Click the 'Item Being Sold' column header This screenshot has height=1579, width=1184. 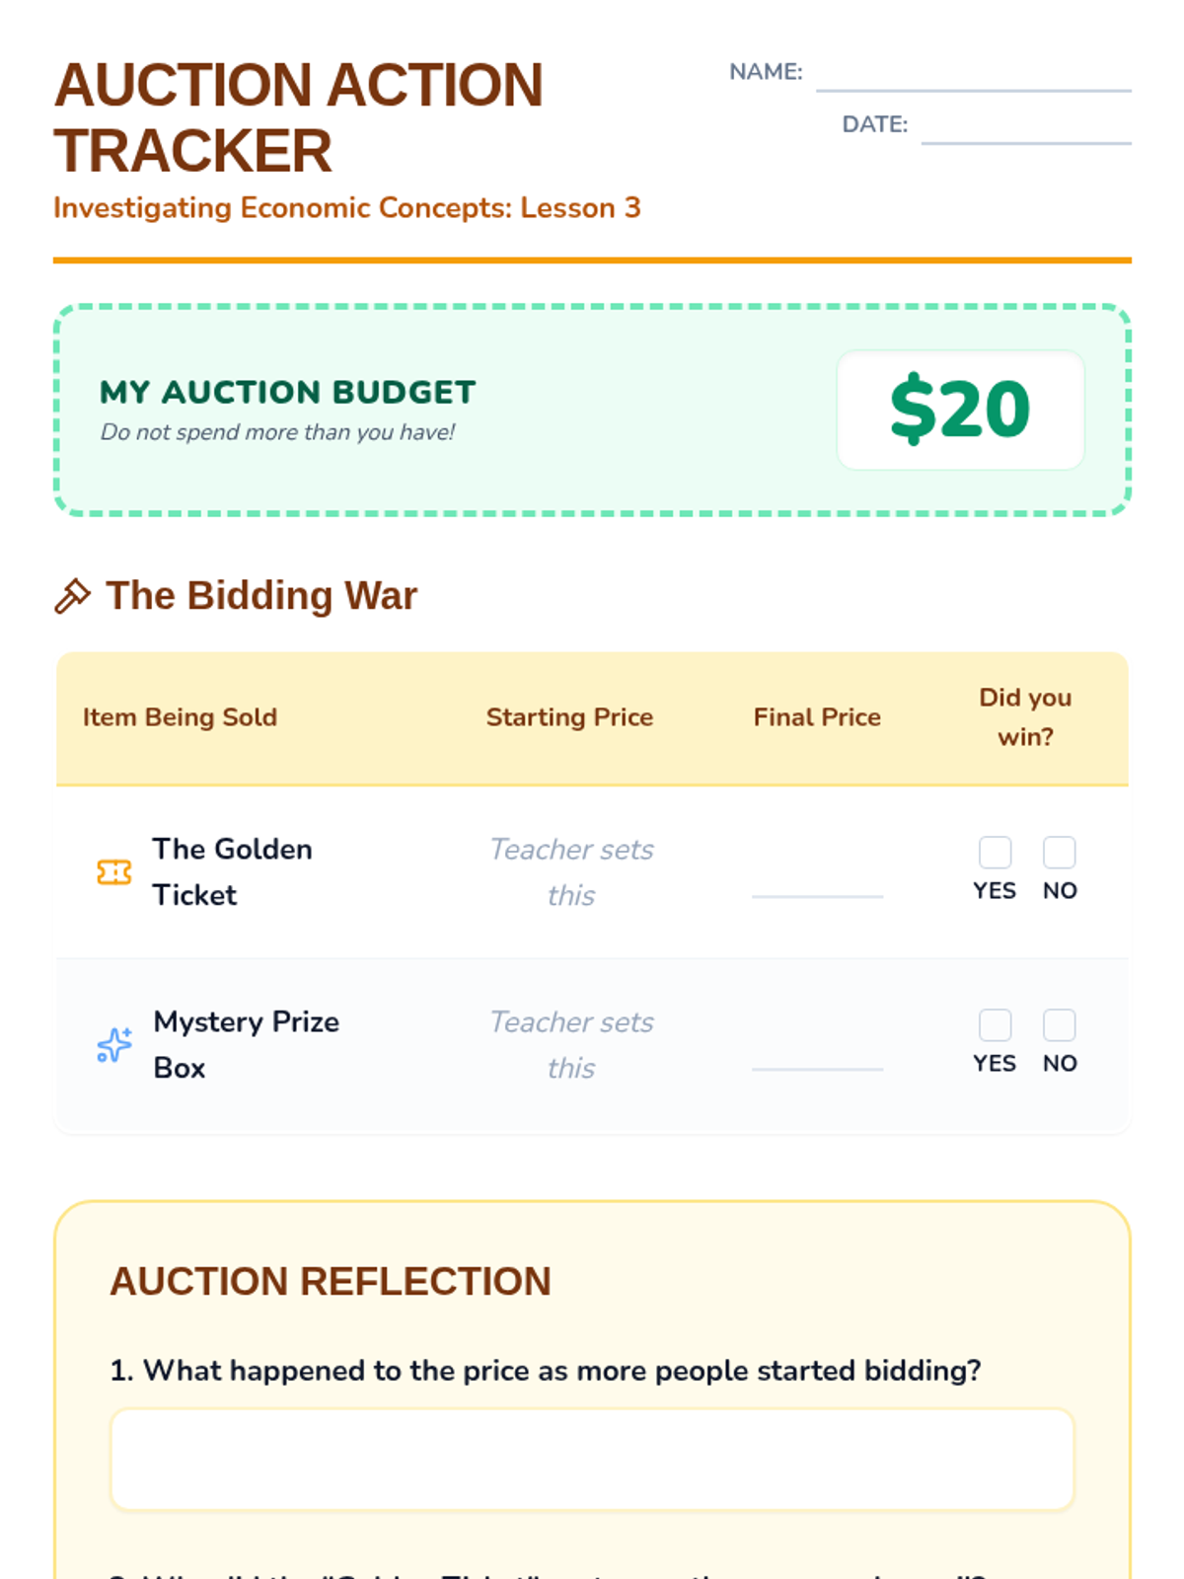click(180, 717)
